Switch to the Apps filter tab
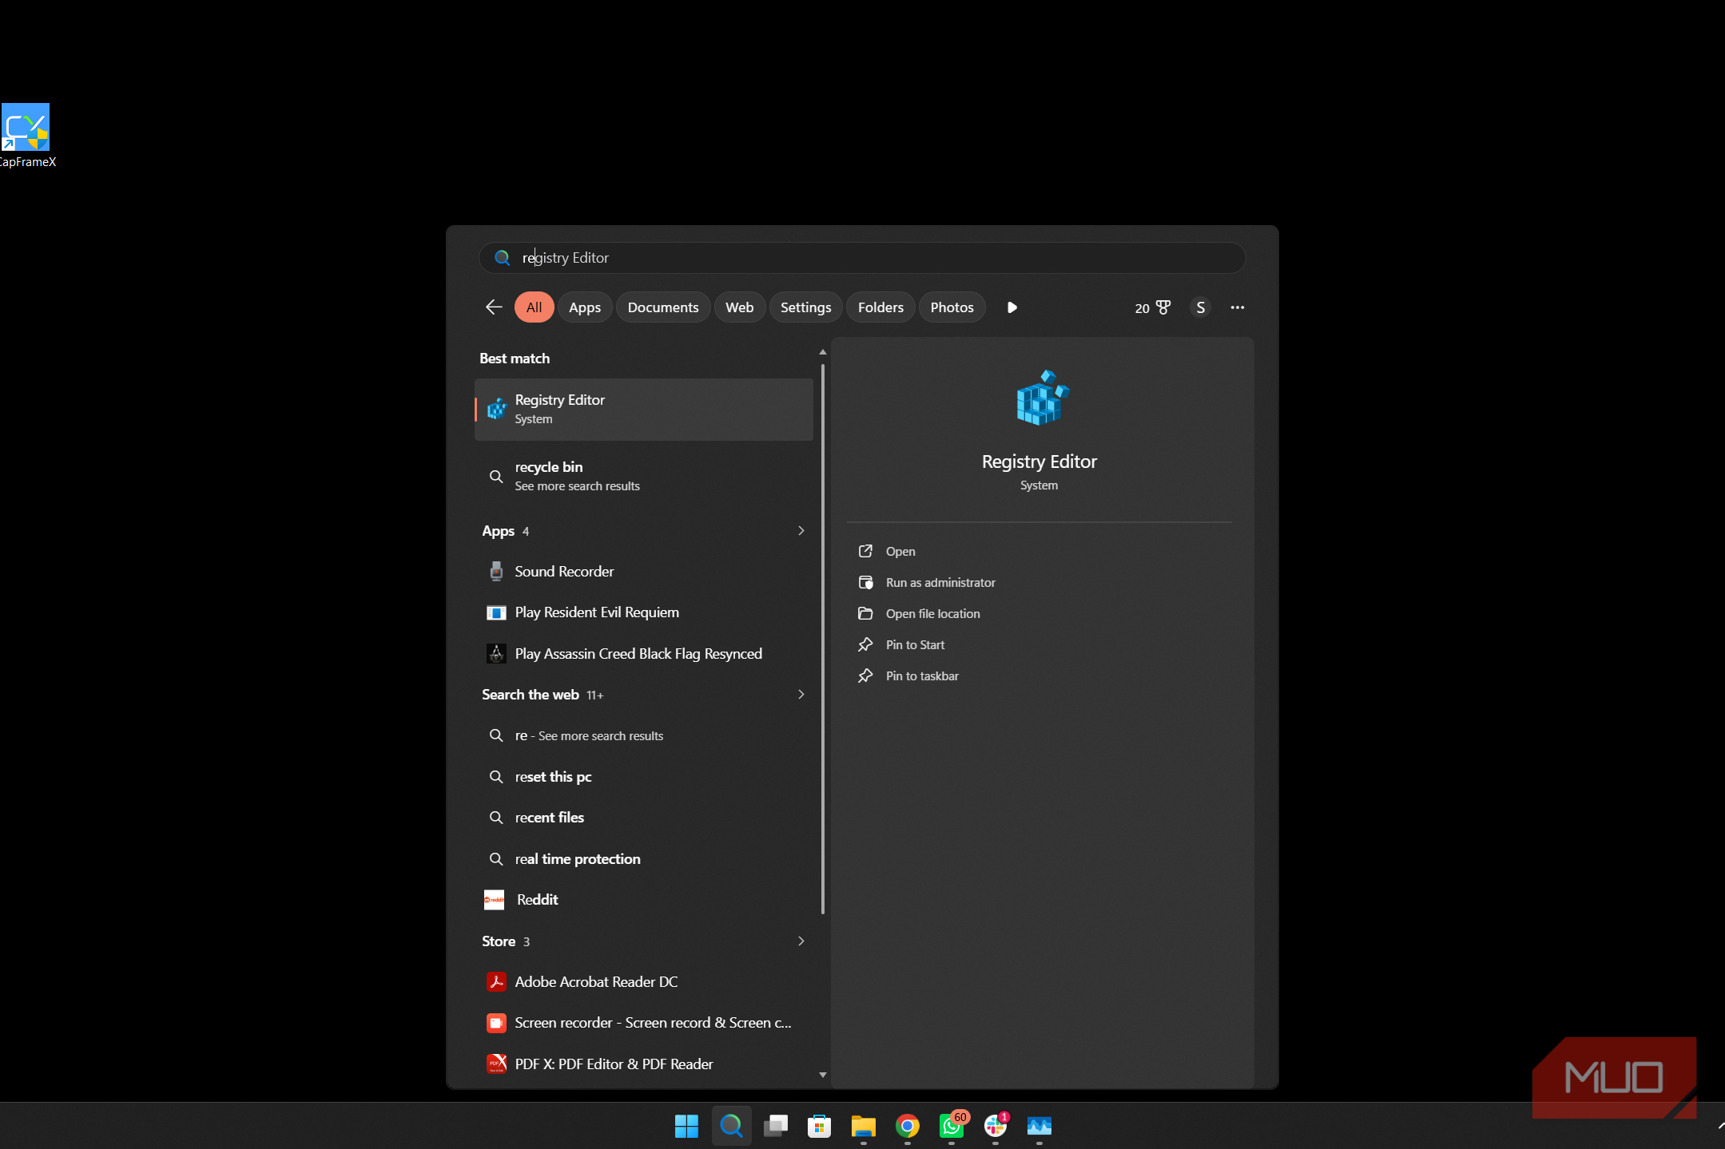The width and height of the screenshot is (1725, 1149). [585, 307]
